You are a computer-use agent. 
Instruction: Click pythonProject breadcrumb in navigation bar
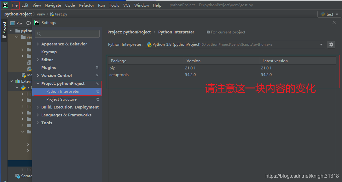(x=18, y=14)
